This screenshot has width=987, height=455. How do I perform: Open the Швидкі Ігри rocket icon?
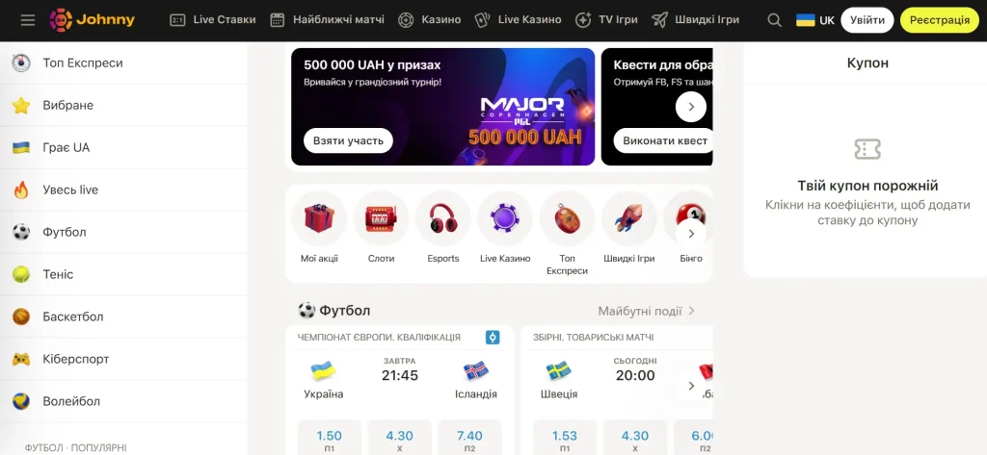click(x=628, y=218)
